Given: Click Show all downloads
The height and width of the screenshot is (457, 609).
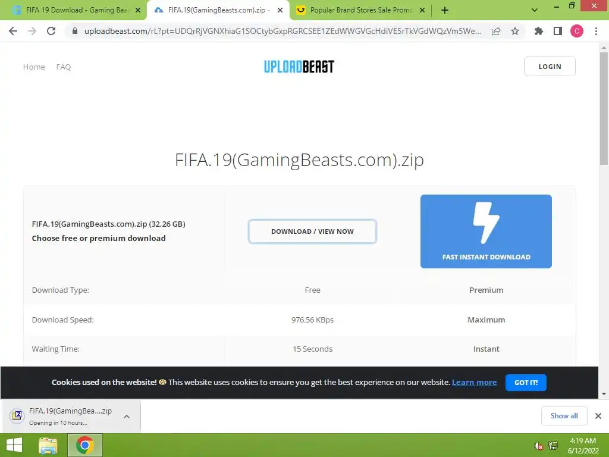Looking at the screenshot, I should coord(564,416).
